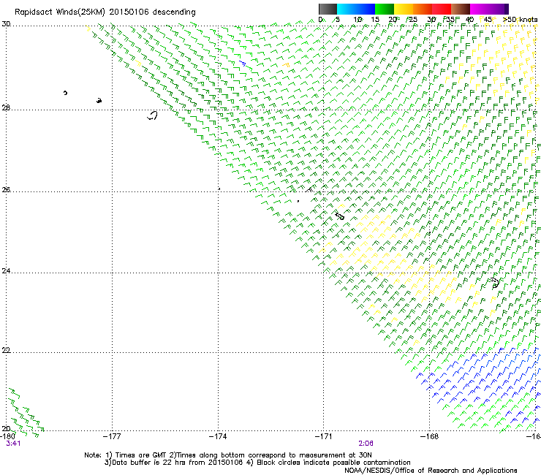The image size is (541, 475).
Task: Click the lone blue wind barb near 29N
Action: pyautogui.click(x=243, y=64)
